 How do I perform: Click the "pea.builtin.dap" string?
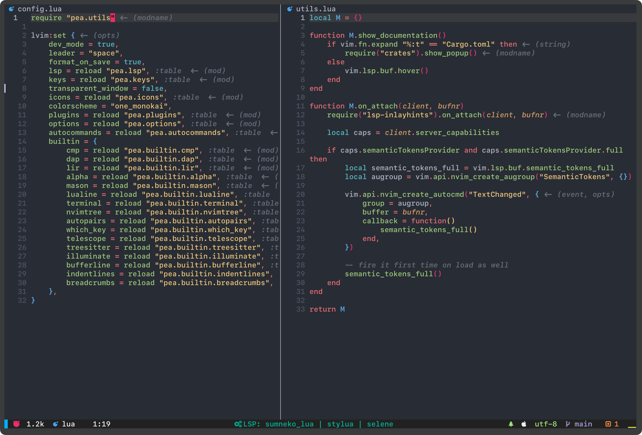pos(161,159)
